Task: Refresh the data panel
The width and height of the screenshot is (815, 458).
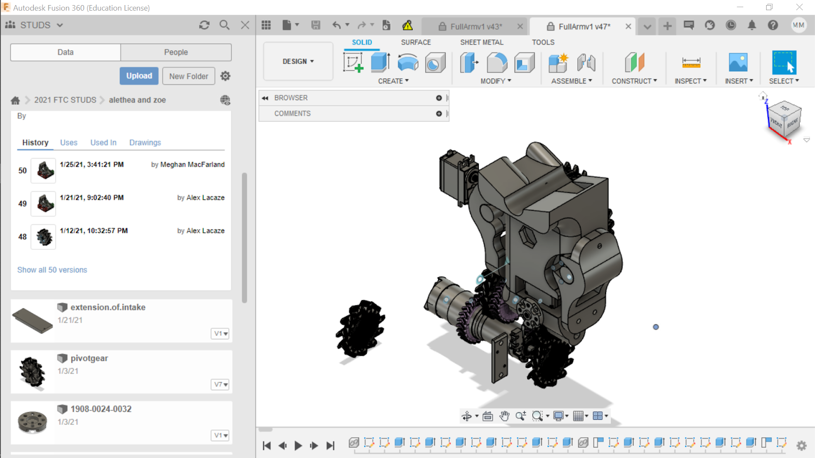Action: pos(204,25)
